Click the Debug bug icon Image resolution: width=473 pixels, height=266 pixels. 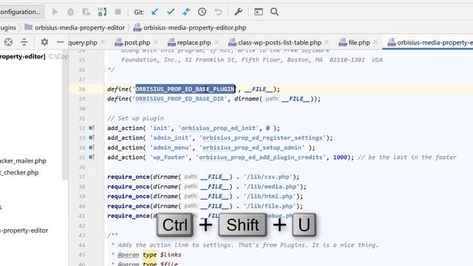(x=71, y=12)
